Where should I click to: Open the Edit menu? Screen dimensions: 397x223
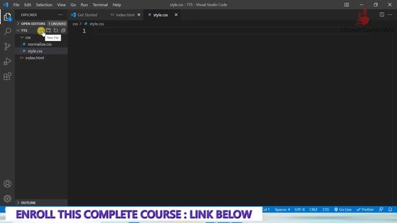click(27, 5)
